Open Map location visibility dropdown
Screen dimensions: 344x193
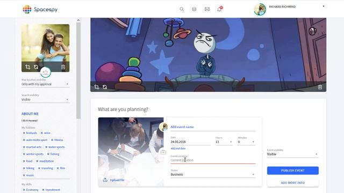[45, 84]
